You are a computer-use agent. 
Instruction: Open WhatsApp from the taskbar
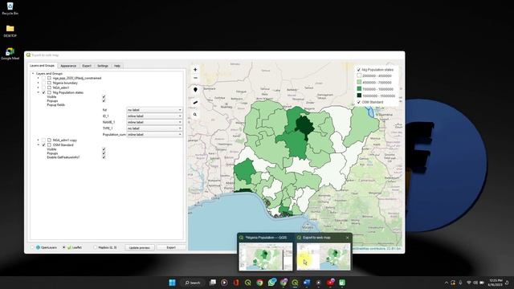(271, 283)
